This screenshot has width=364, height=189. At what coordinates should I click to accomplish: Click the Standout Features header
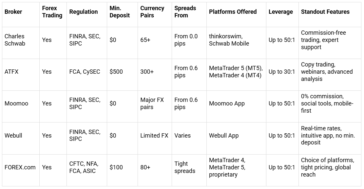pyautogui.click(x=325, y=12)
